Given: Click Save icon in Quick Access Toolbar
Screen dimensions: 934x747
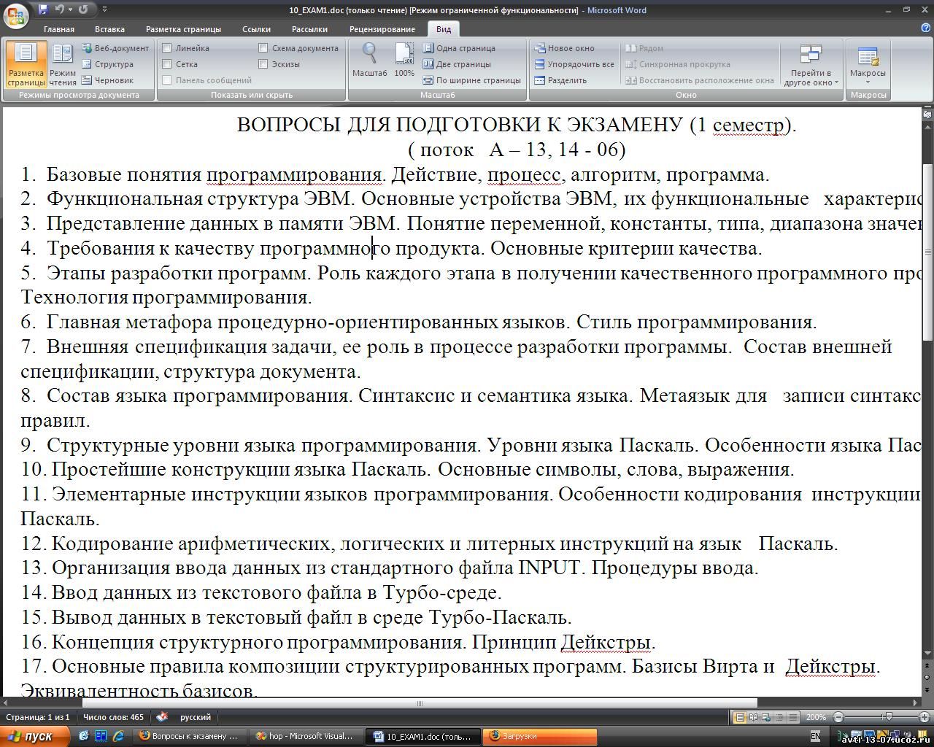Looking at the screenshot, I should [43, 9].
